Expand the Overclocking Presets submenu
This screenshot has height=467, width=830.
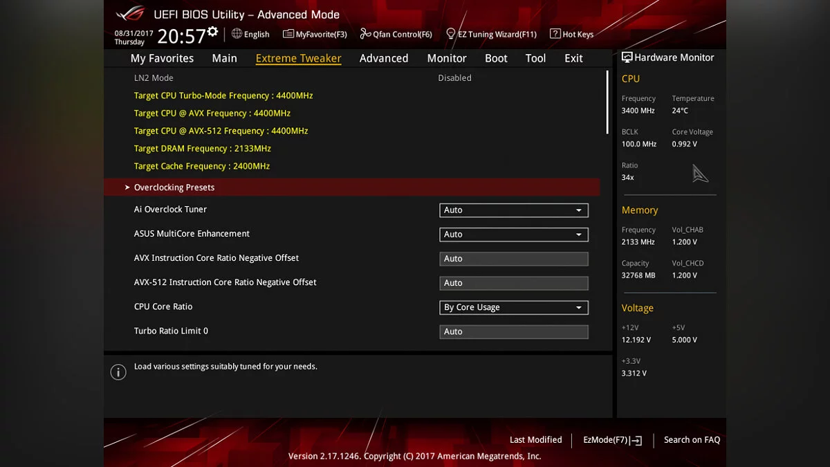[x=174, y=187]
